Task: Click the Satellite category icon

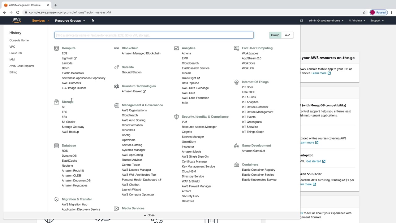Action: (x=116, y=67)
